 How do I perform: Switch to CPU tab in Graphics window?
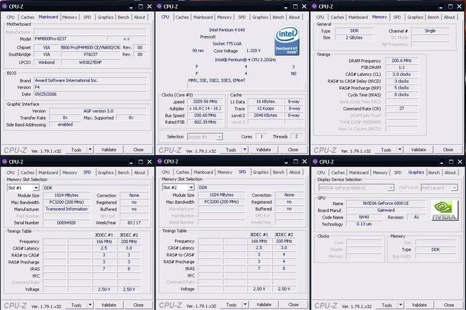pos(321,172)
